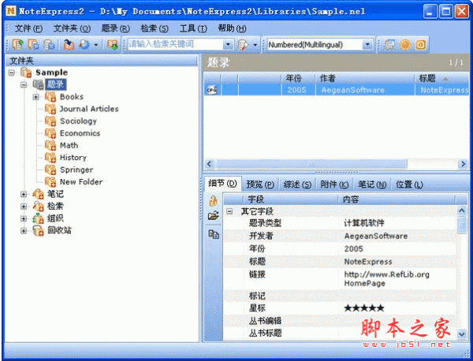Click the horizontal scrollbar right arrow
This screenshot has height=361, width=473.
point(463,164)
